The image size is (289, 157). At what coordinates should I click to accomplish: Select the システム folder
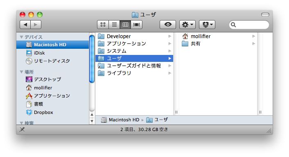pos(134,51)
